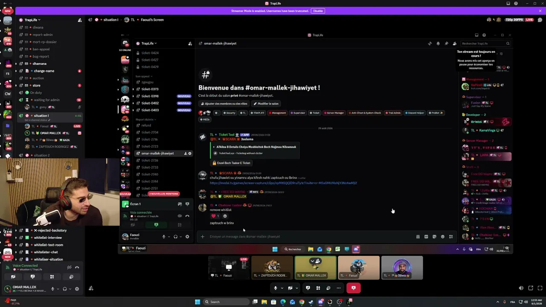The width and height of the screenshot is (546, 307).
Task: Open pinned messages icon in streamed header
Action: pos(446,43)
